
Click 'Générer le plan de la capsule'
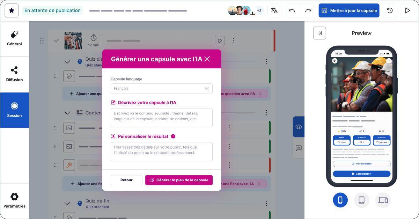(x=179, y=180)
